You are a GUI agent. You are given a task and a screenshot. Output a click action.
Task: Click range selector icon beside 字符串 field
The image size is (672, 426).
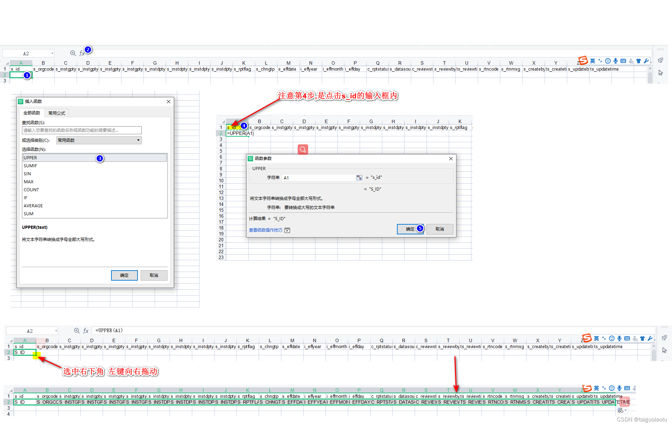pyautogui.click(x=359, y=178)
